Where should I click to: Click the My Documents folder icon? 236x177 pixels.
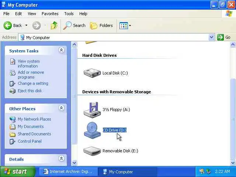coord(13,127)
